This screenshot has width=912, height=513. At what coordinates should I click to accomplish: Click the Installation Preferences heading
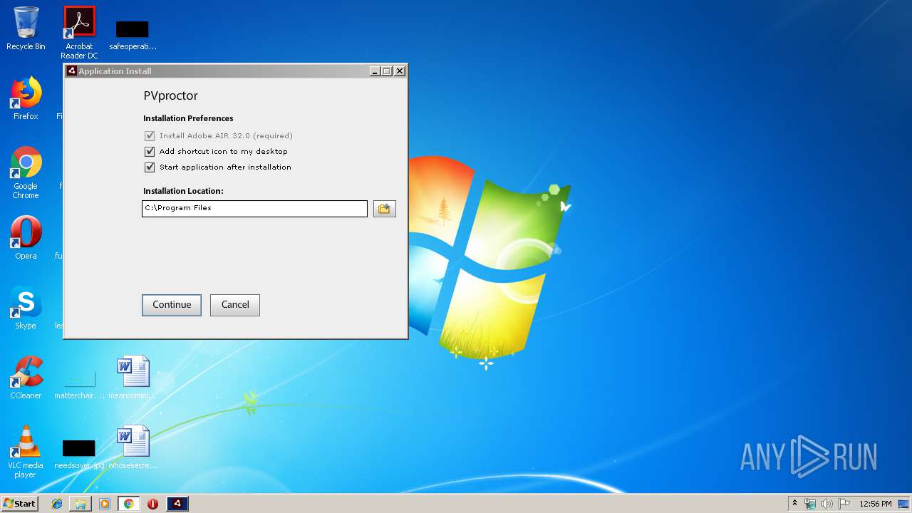click(188, 118)
